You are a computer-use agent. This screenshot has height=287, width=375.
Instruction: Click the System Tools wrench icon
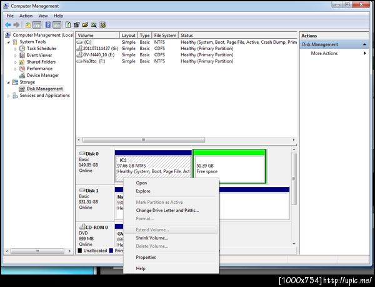click(15, 42)
